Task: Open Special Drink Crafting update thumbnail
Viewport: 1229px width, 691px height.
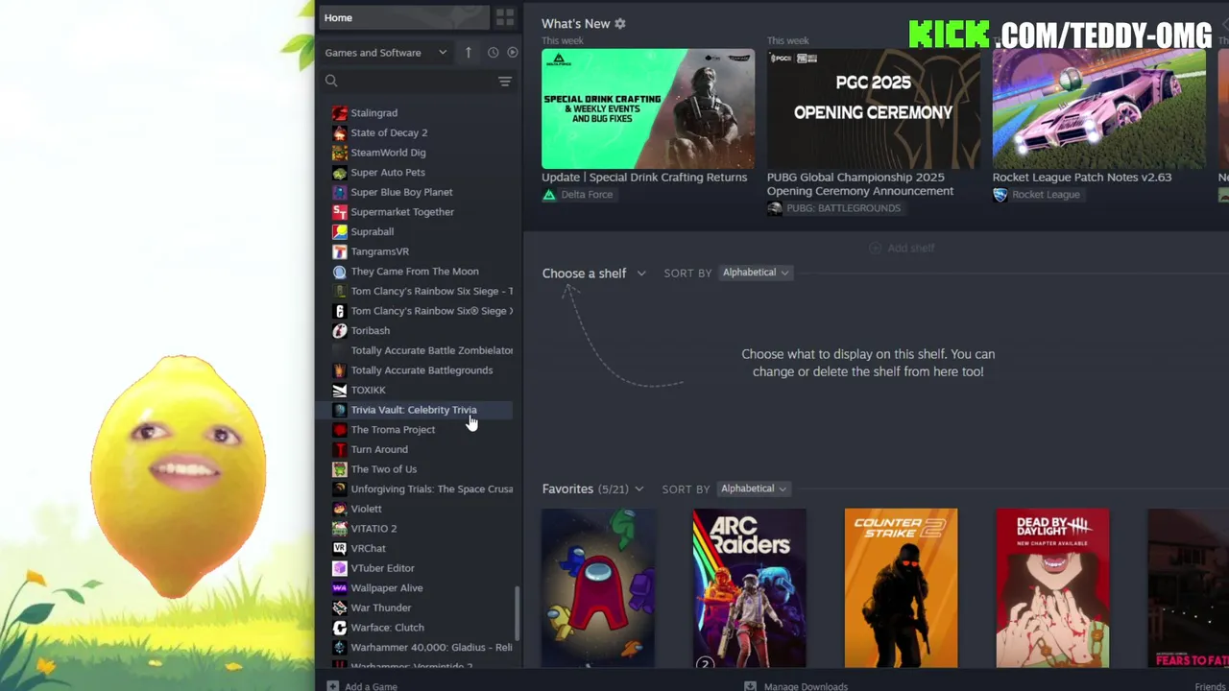Action: (648, 108)
